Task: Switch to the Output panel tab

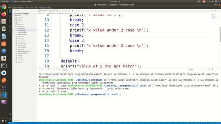Action: click(48, 69)
